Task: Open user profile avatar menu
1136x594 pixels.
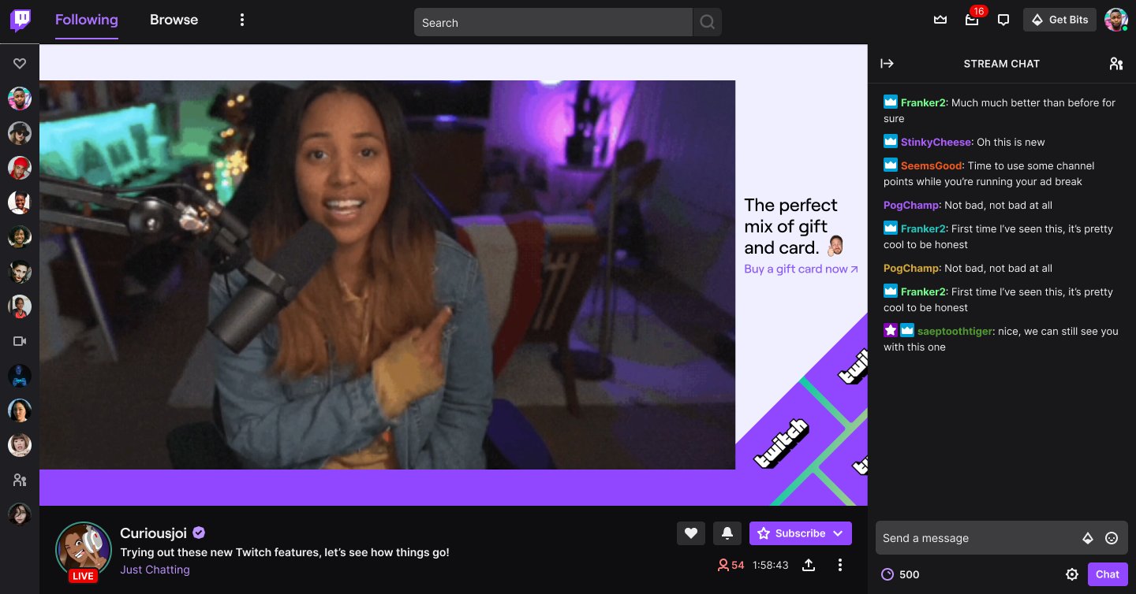Action: click(x=1116, y=20)
